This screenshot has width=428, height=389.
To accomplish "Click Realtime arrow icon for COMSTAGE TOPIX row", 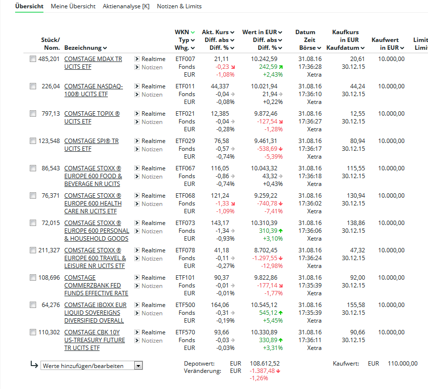I will pyautogui.click(x=137, y=114).
